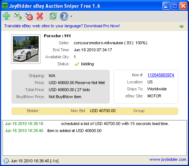Click the Location value US
189x166 pixels.
point(150,82)
